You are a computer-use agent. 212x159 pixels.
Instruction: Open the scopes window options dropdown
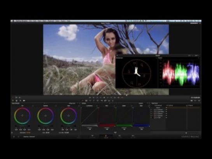[x=196, y=55]
